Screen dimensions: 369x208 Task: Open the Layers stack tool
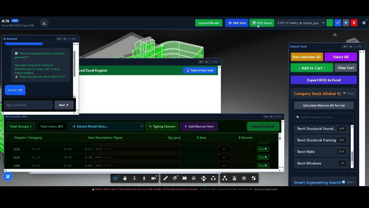194,178
